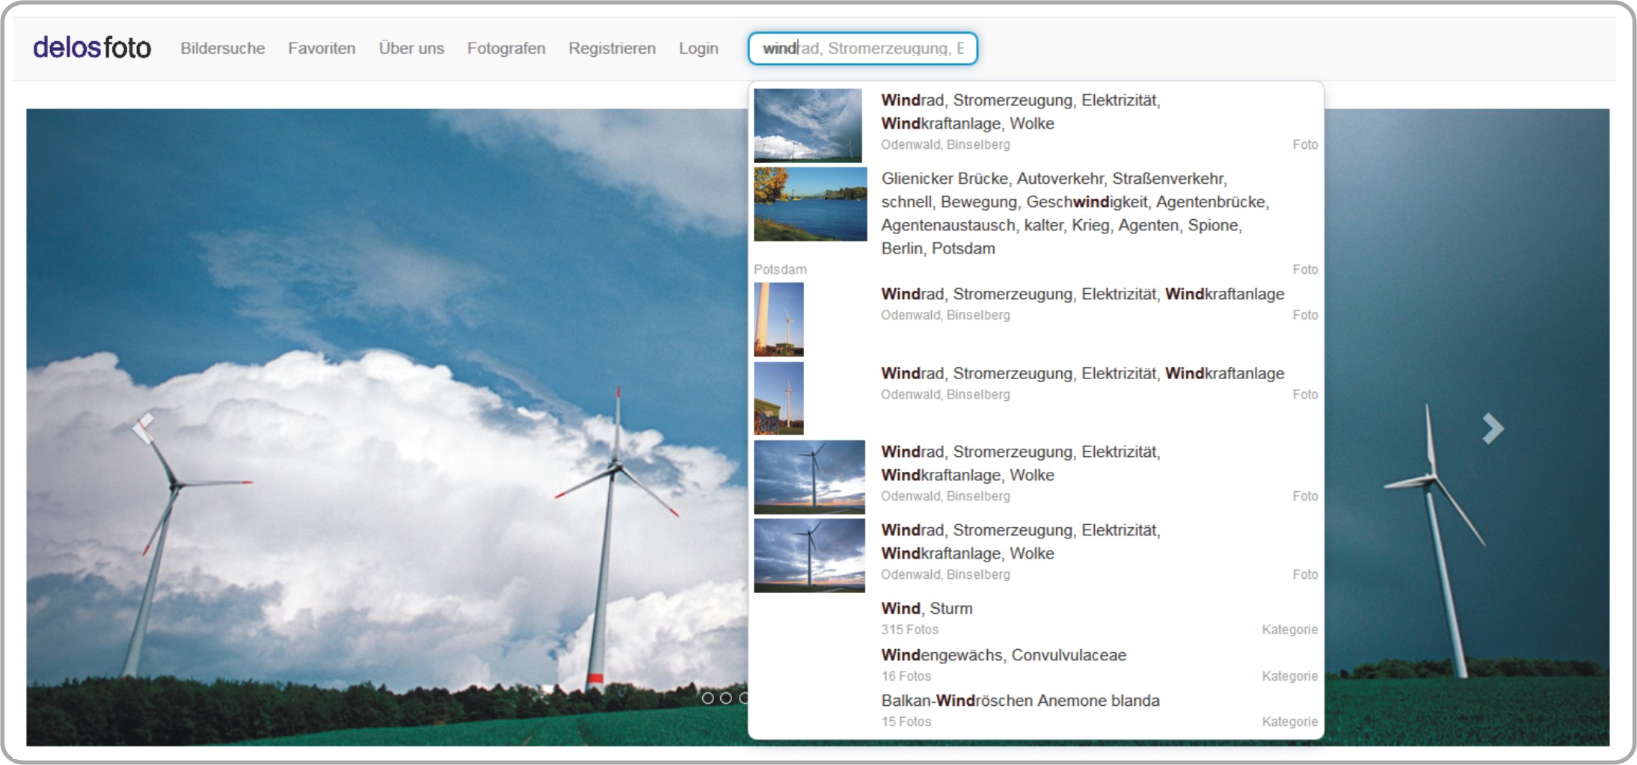This screenshot has height=765, width=1637.
Task: Open the Glienicker Brücke lake thumbnail
Action: click(810, 204)
